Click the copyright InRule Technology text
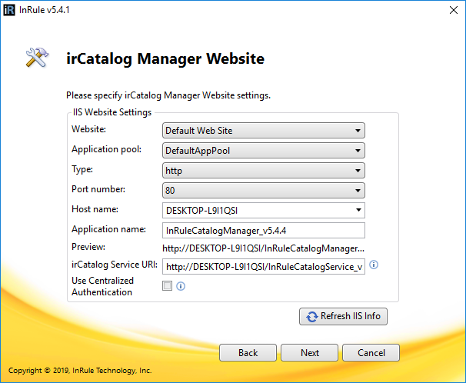Screen dimensions: 466x383 80,371
